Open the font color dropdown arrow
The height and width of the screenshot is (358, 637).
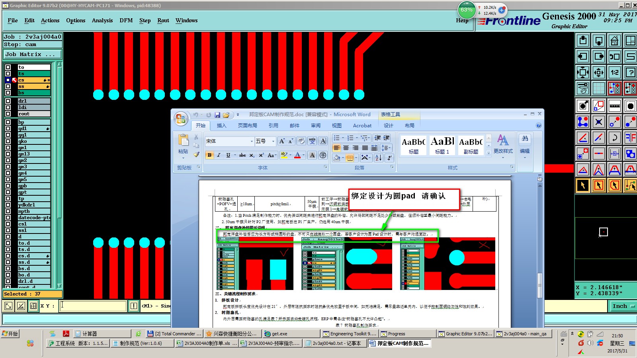pos(303,155)
